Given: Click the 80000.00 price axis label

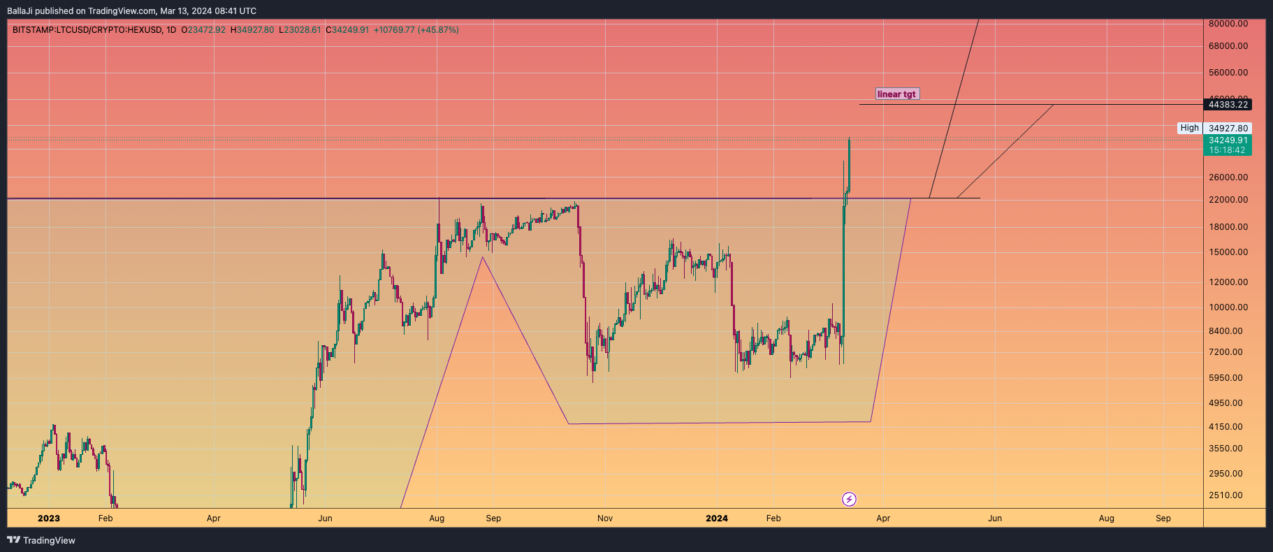Looking at the screenshot, I should coord(1228,24).
